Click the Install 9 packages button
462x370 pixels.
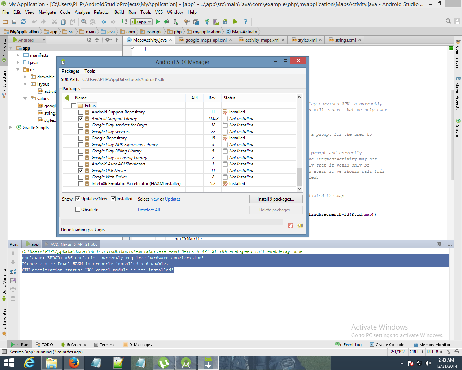click(276, 199)
